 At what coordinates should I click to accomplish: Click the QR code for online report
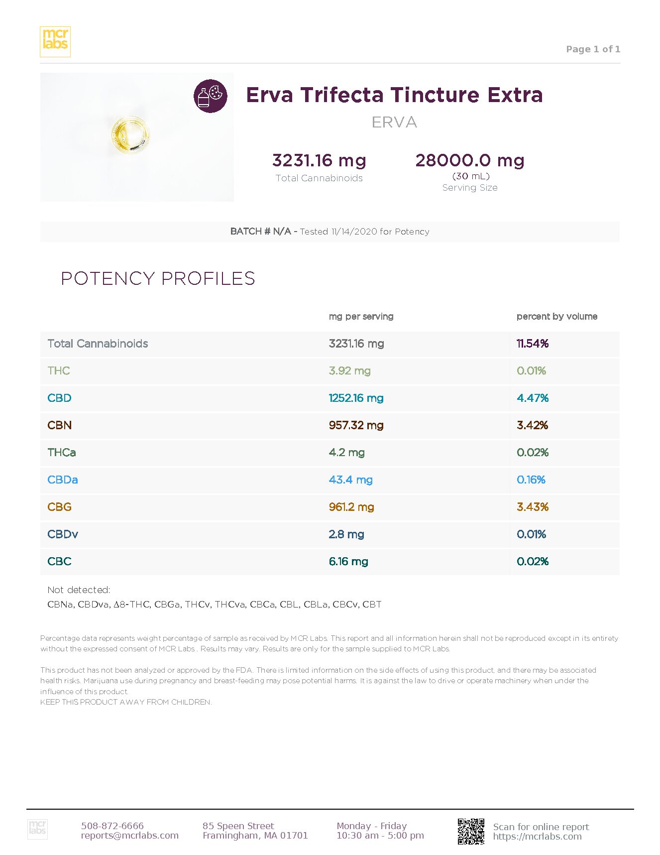pyautogui.click(x=471, y=831)
